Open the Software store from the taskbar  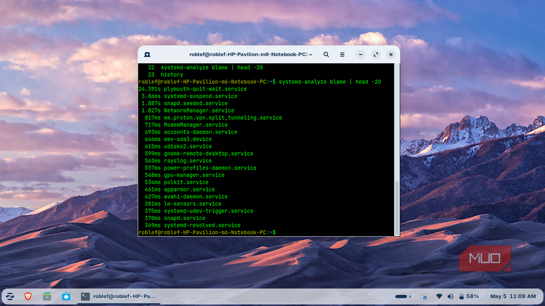tap(66, 296)
